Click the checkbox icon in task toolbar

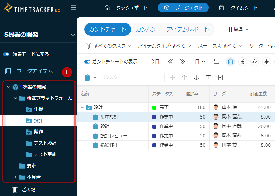[220, 77]
